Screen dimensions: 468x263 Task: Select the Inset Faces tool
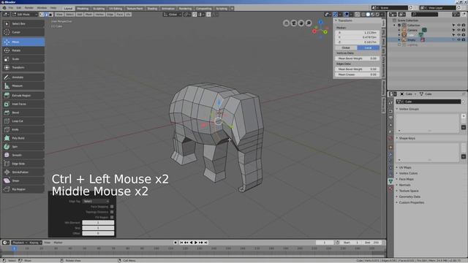(x=23, y=104)
